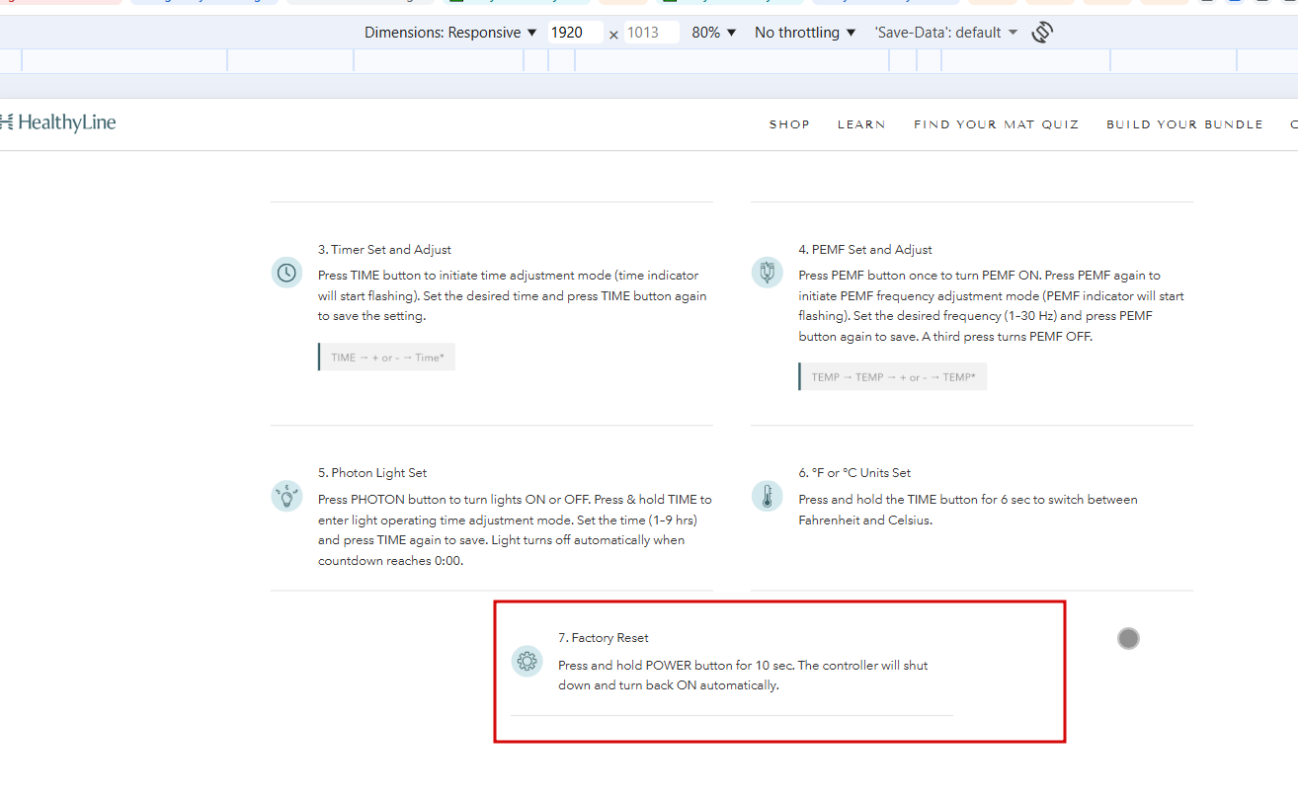The width and height of the screenshot is (1298, 802).
Task: Click the '7. Factory Reset' heading
Action: 604,638
